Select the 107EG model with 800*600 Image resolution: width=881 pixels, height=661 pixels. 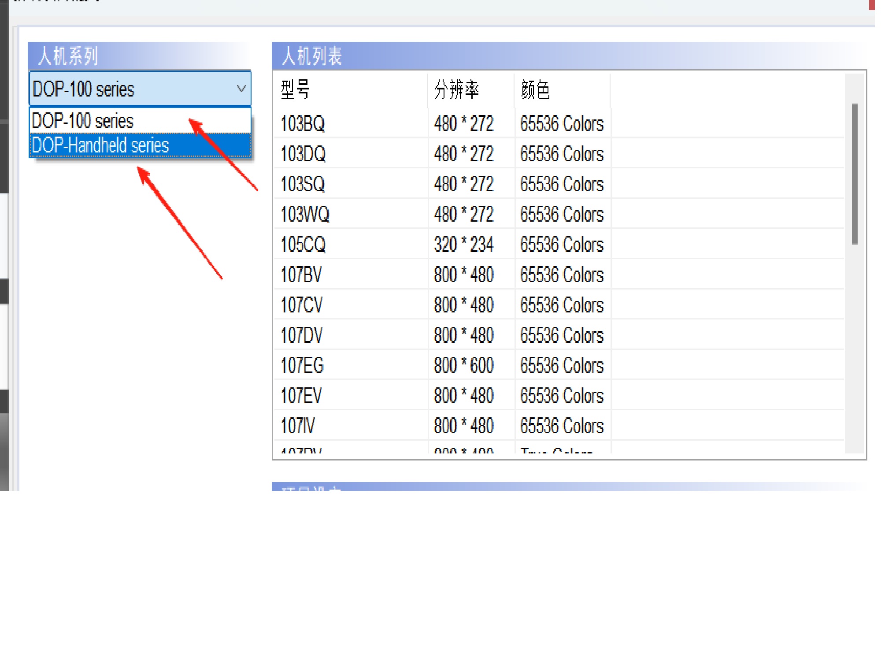point(302,366)
